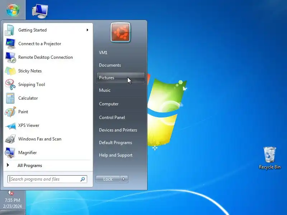Image resolution: width=287 pixels, height=215 pixels.
Task: Click the XPS Viewer paper plane icon
Action: [10, 126]
